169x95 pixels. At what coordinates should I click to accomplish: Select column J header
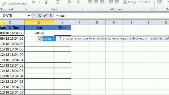coord(148,22)
